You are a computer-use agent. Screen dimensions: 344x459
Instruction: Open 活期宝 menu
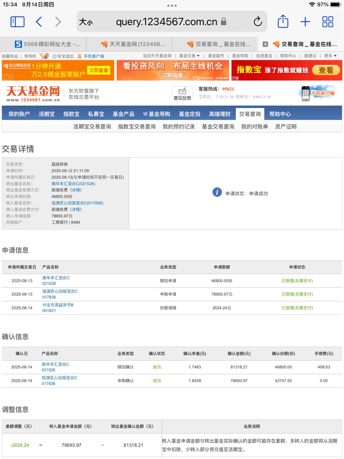(x=47, y=114)
